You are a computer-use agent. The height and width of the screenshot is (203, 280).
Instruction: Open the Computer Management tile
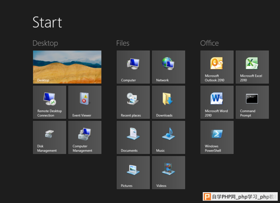point(85,137)
